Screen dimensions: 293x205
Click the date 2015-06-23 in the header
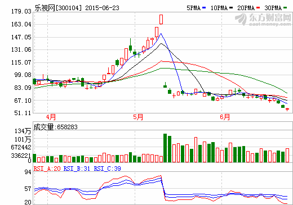click(102, 8)
